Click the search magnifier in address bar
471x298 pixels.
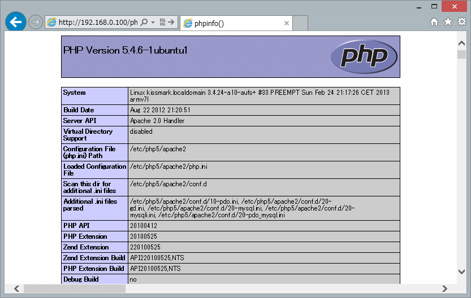[x=145, y=22]
